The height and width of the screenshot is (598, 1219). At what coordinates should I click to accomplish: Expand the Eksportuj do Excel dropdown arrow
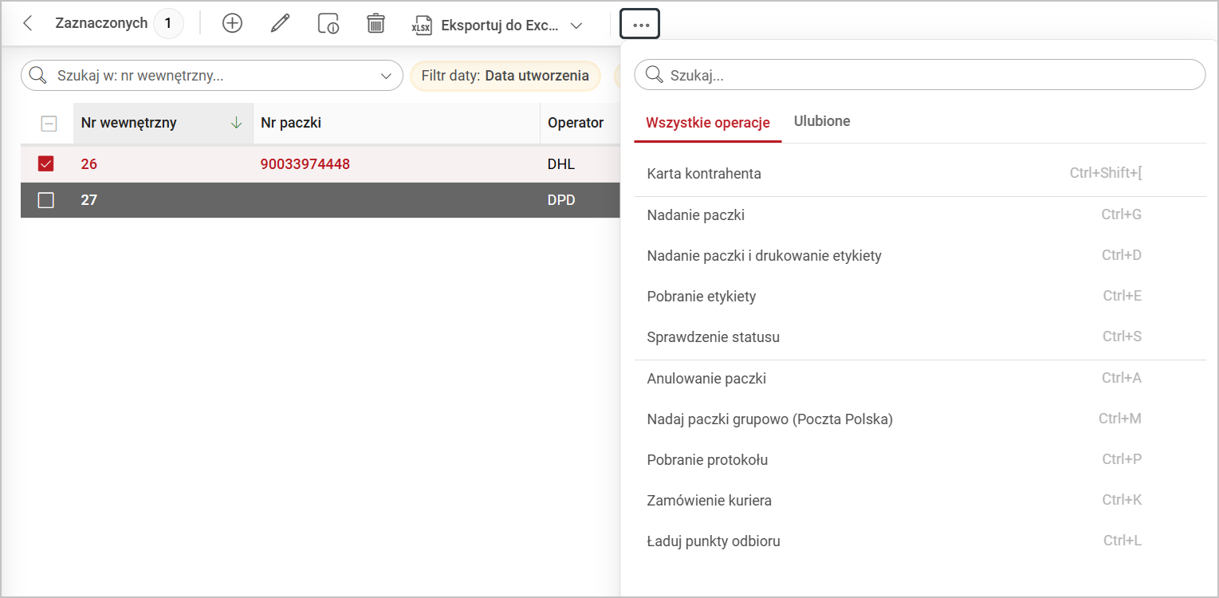tap(576, 25)
